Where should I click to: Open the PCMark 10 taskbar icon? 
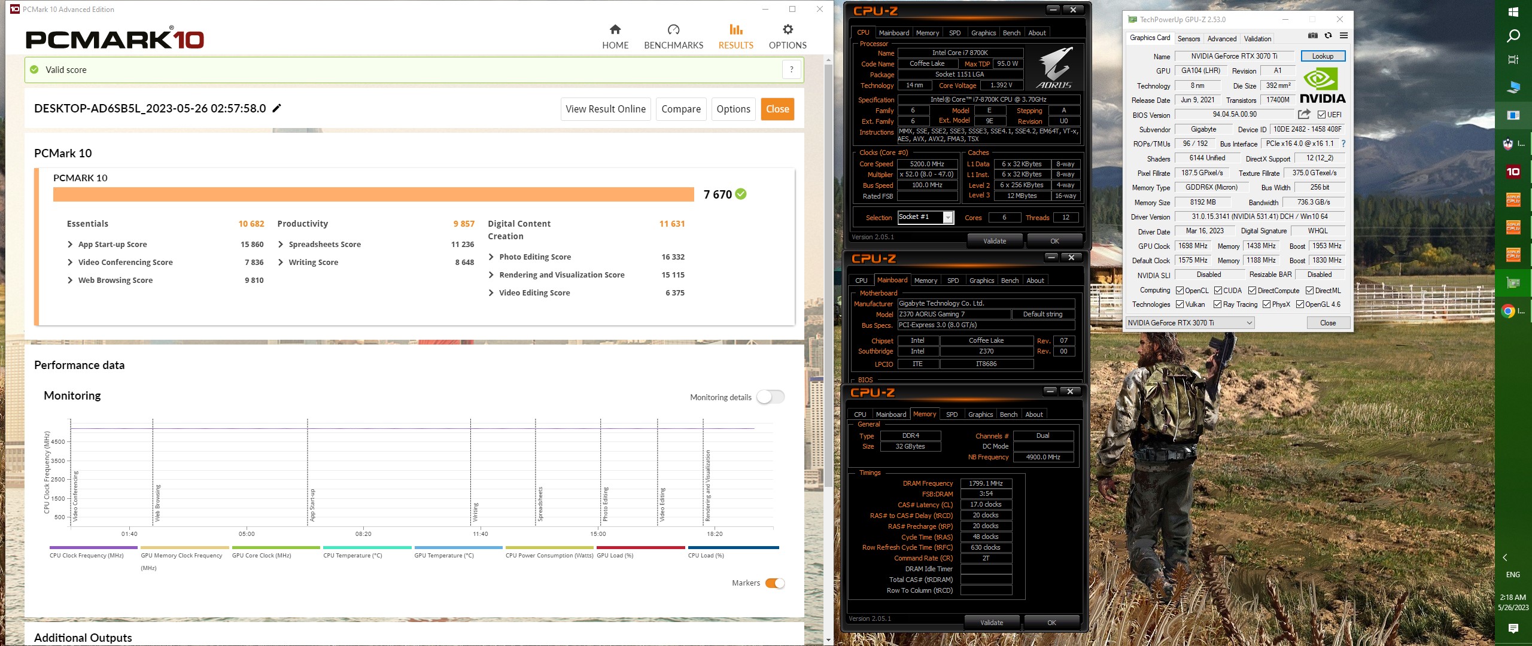click(x=1513, y=172)
